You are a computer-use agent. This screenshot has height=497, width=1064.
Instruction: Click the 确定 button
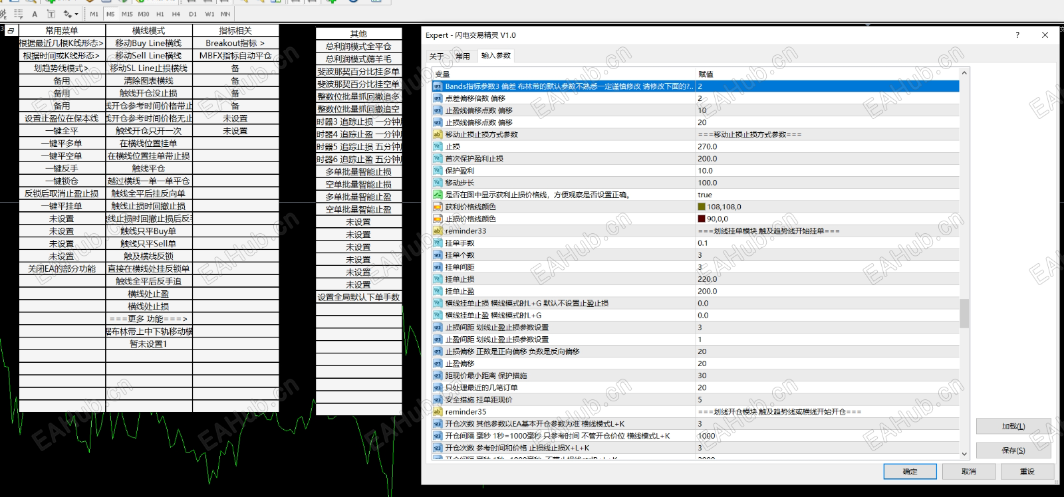point(910,472)
